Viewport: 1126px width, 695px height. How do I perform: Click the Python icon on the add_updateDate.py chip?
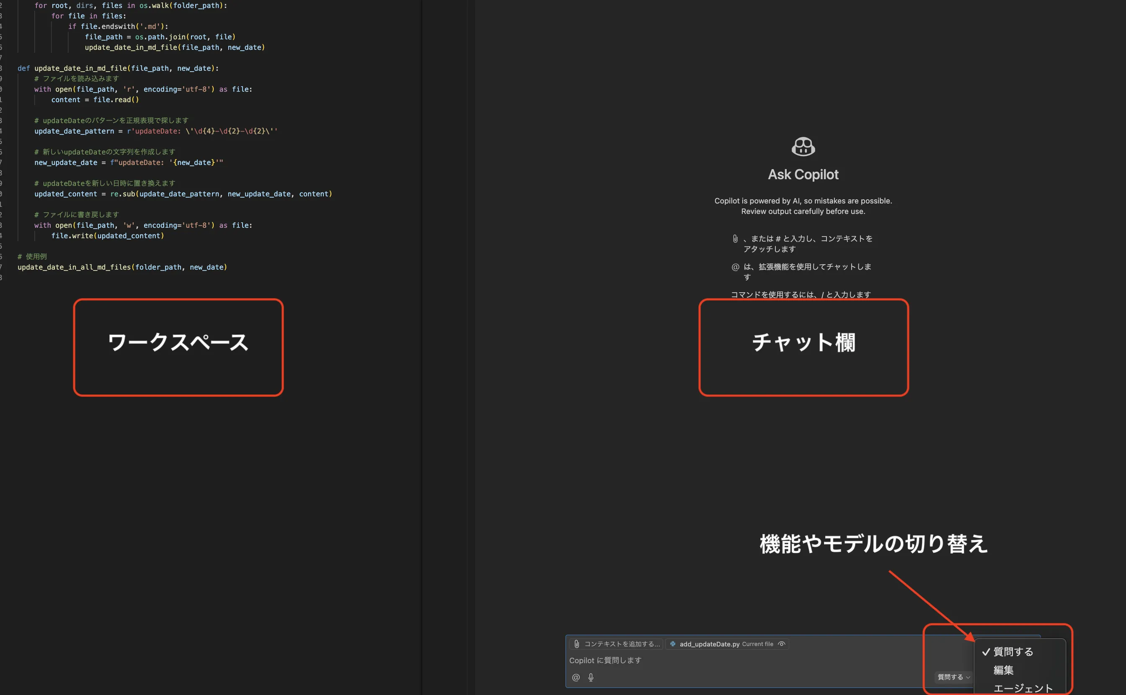pyautogui.click(x=673, y=644)
